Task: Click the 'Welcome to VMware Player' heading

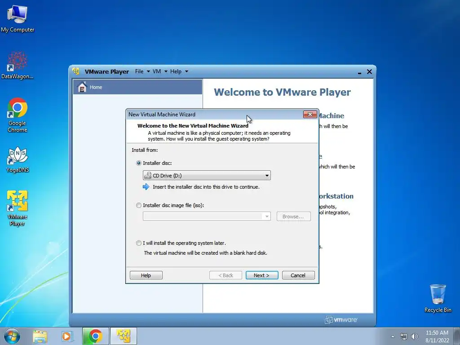Action: pyautogui.click(x=282, y=92)
